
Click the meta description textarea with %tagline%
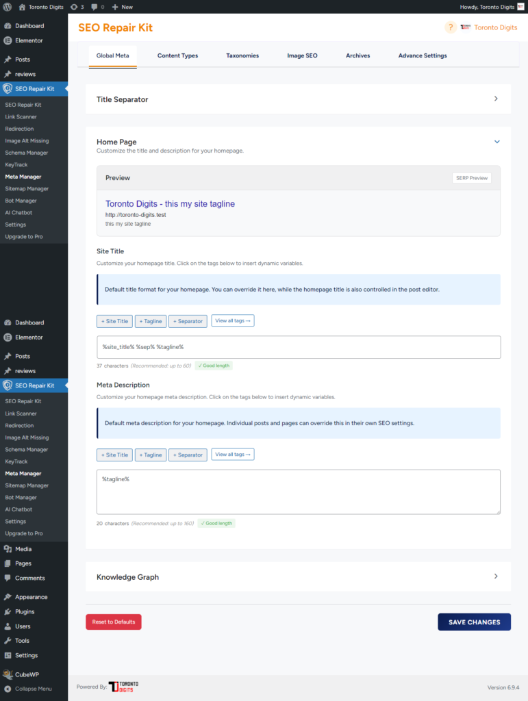click(299, 492)
